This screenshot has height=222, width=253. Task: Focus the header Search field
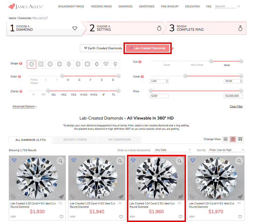click(x=225, y=6)
